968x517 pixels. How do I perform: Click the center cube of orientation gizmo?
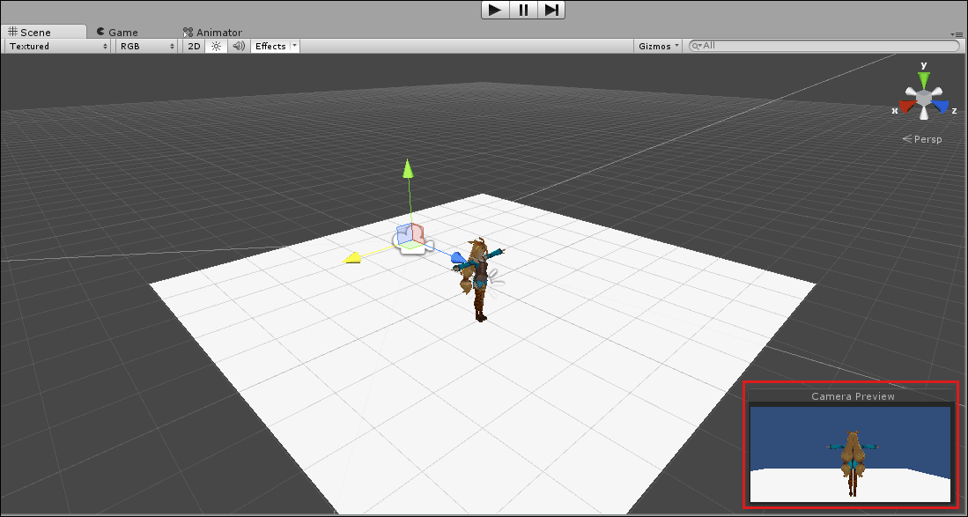[924, 98]
